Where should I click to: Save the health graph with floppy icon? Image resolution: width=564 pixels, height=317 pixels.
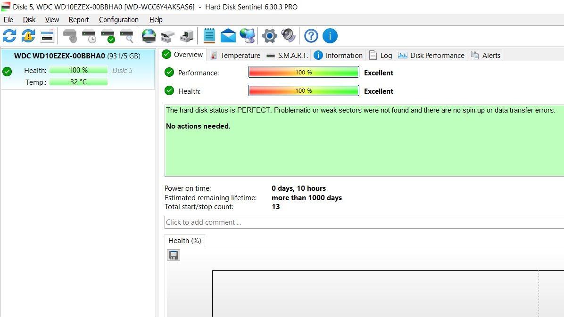[174, 255]
